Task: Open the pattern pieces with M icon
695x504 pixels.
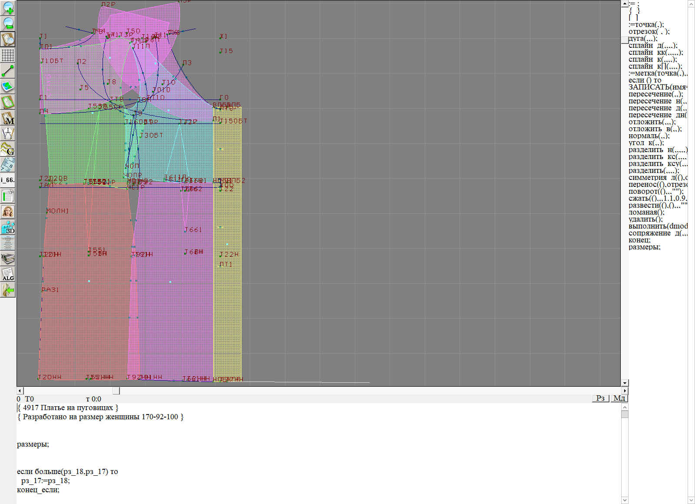Action: tap(8, 118)
